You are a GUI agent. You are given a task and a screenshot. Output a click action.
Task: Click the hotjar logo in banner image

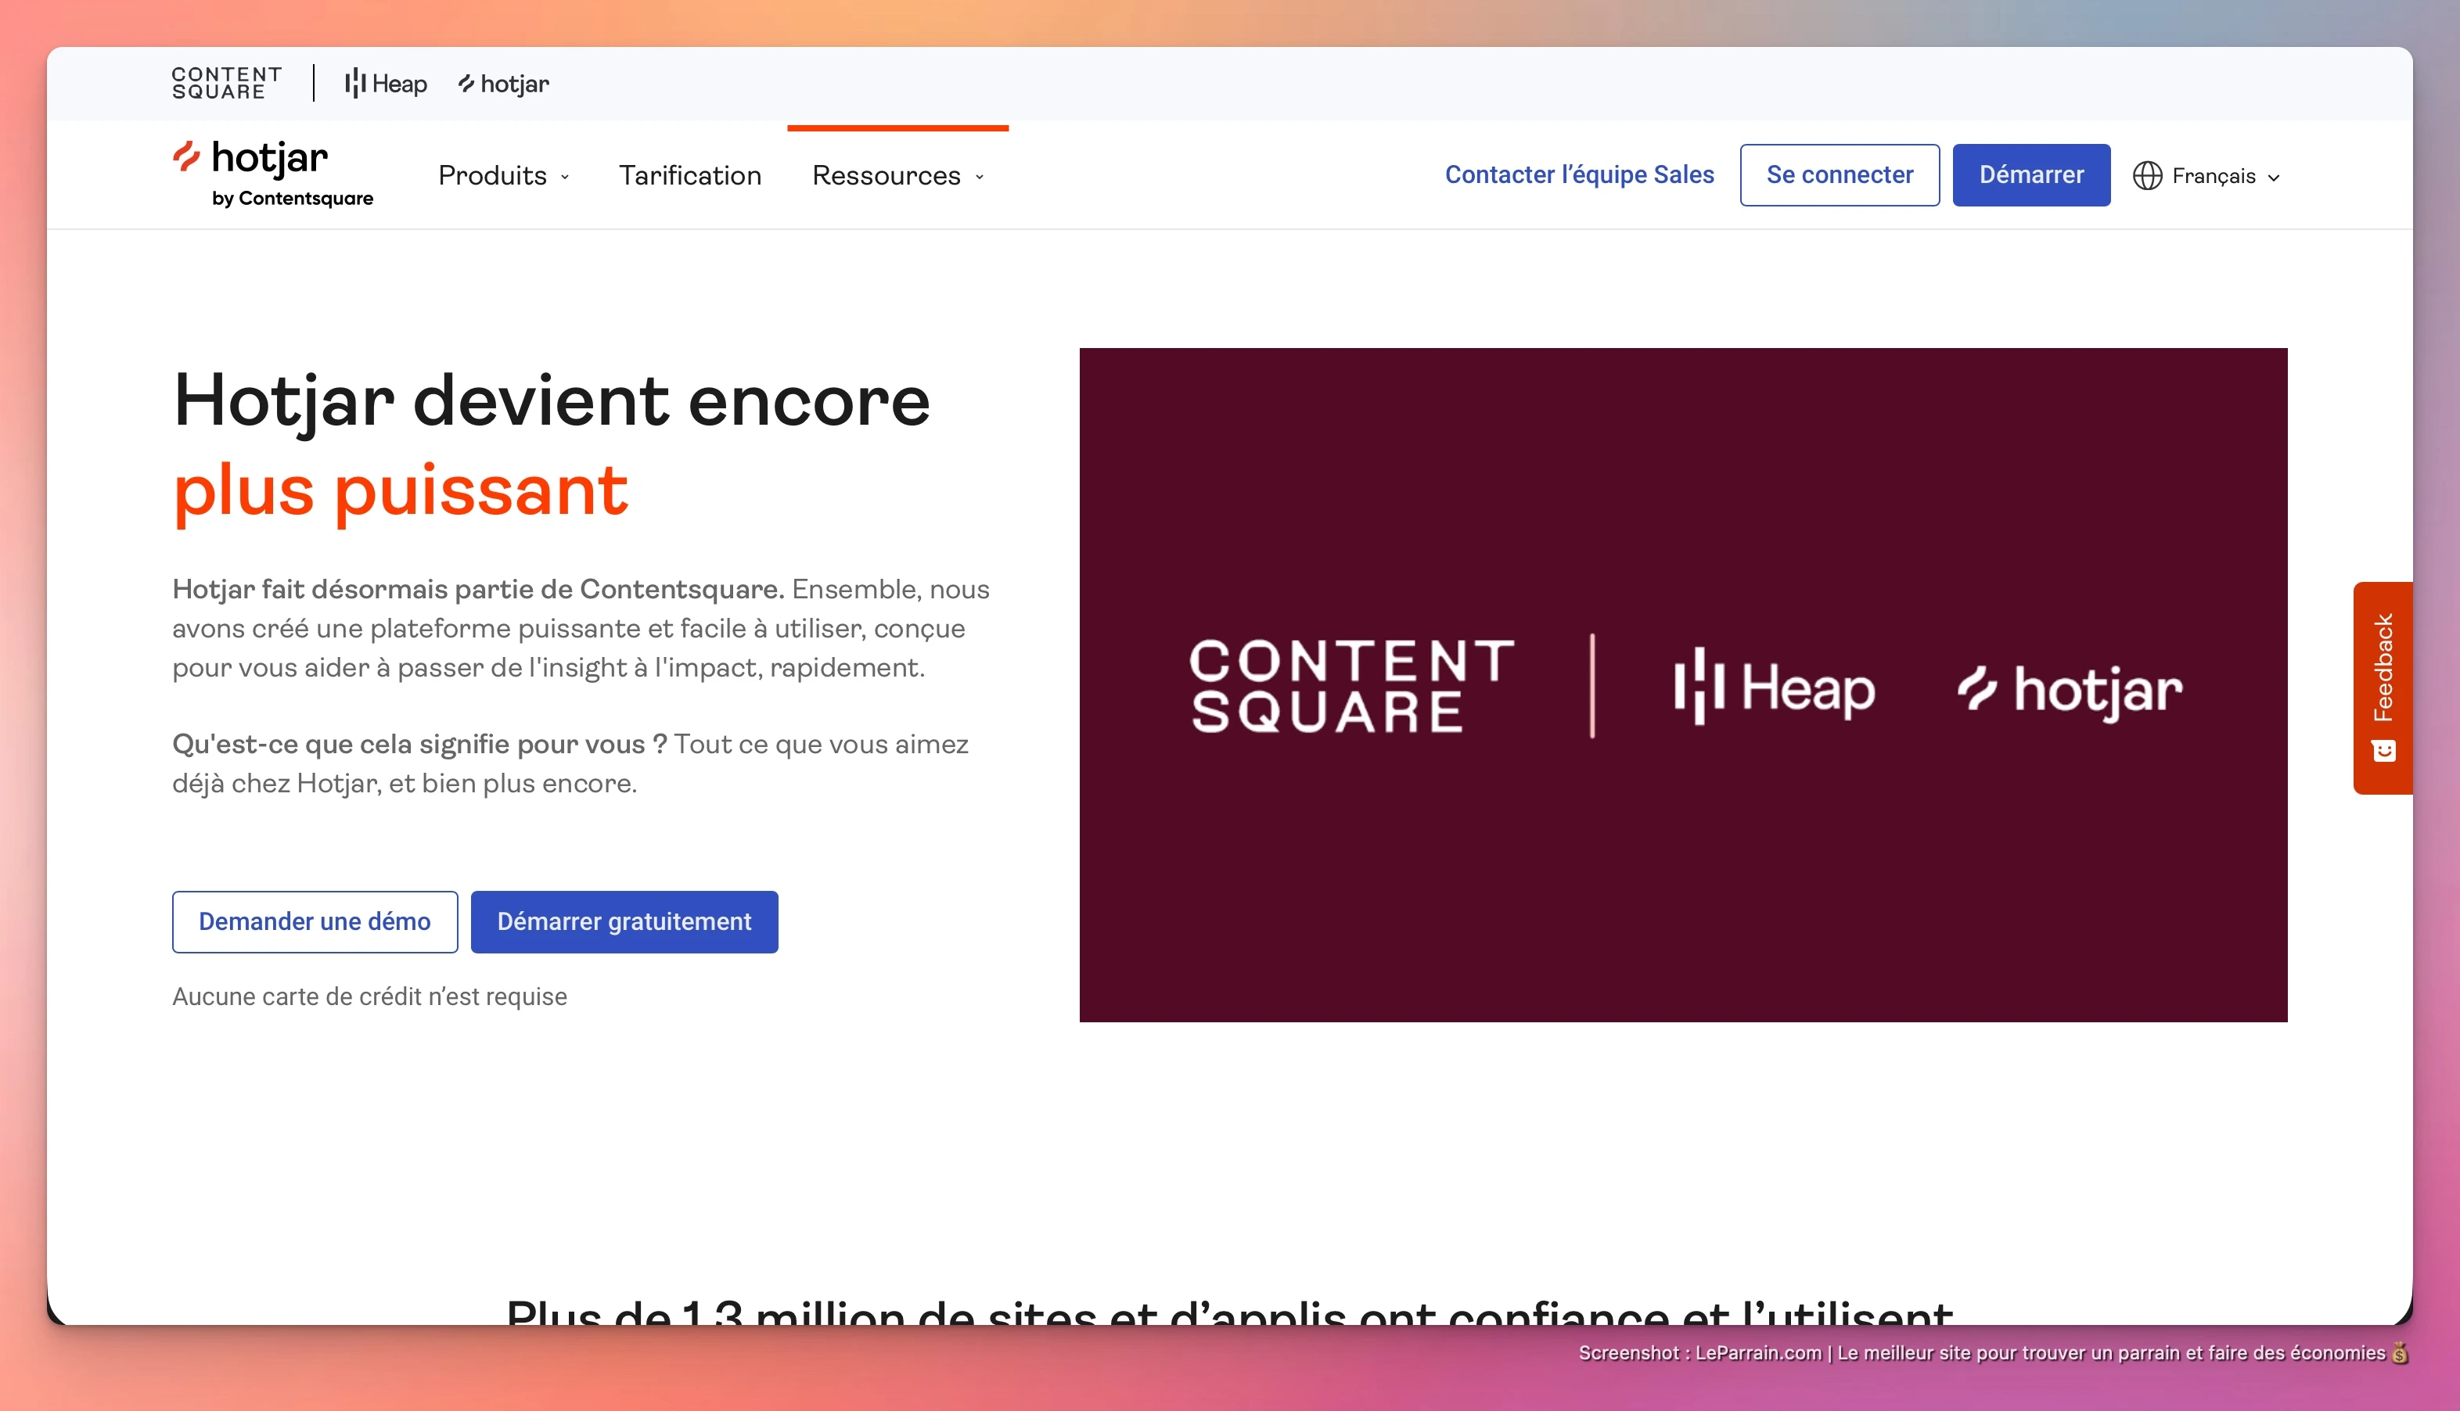point(2070,690)
